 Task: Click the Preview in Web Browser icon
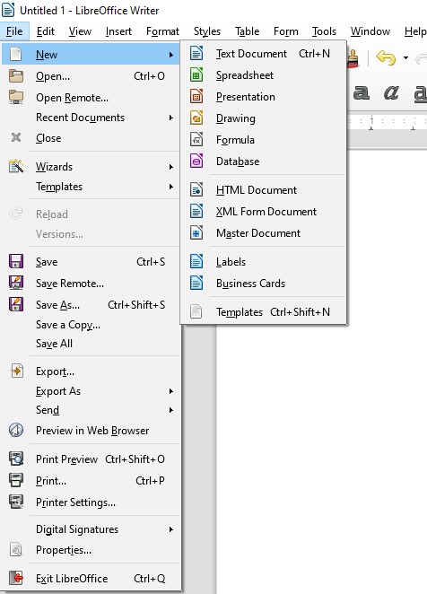(x=16, y=431)
